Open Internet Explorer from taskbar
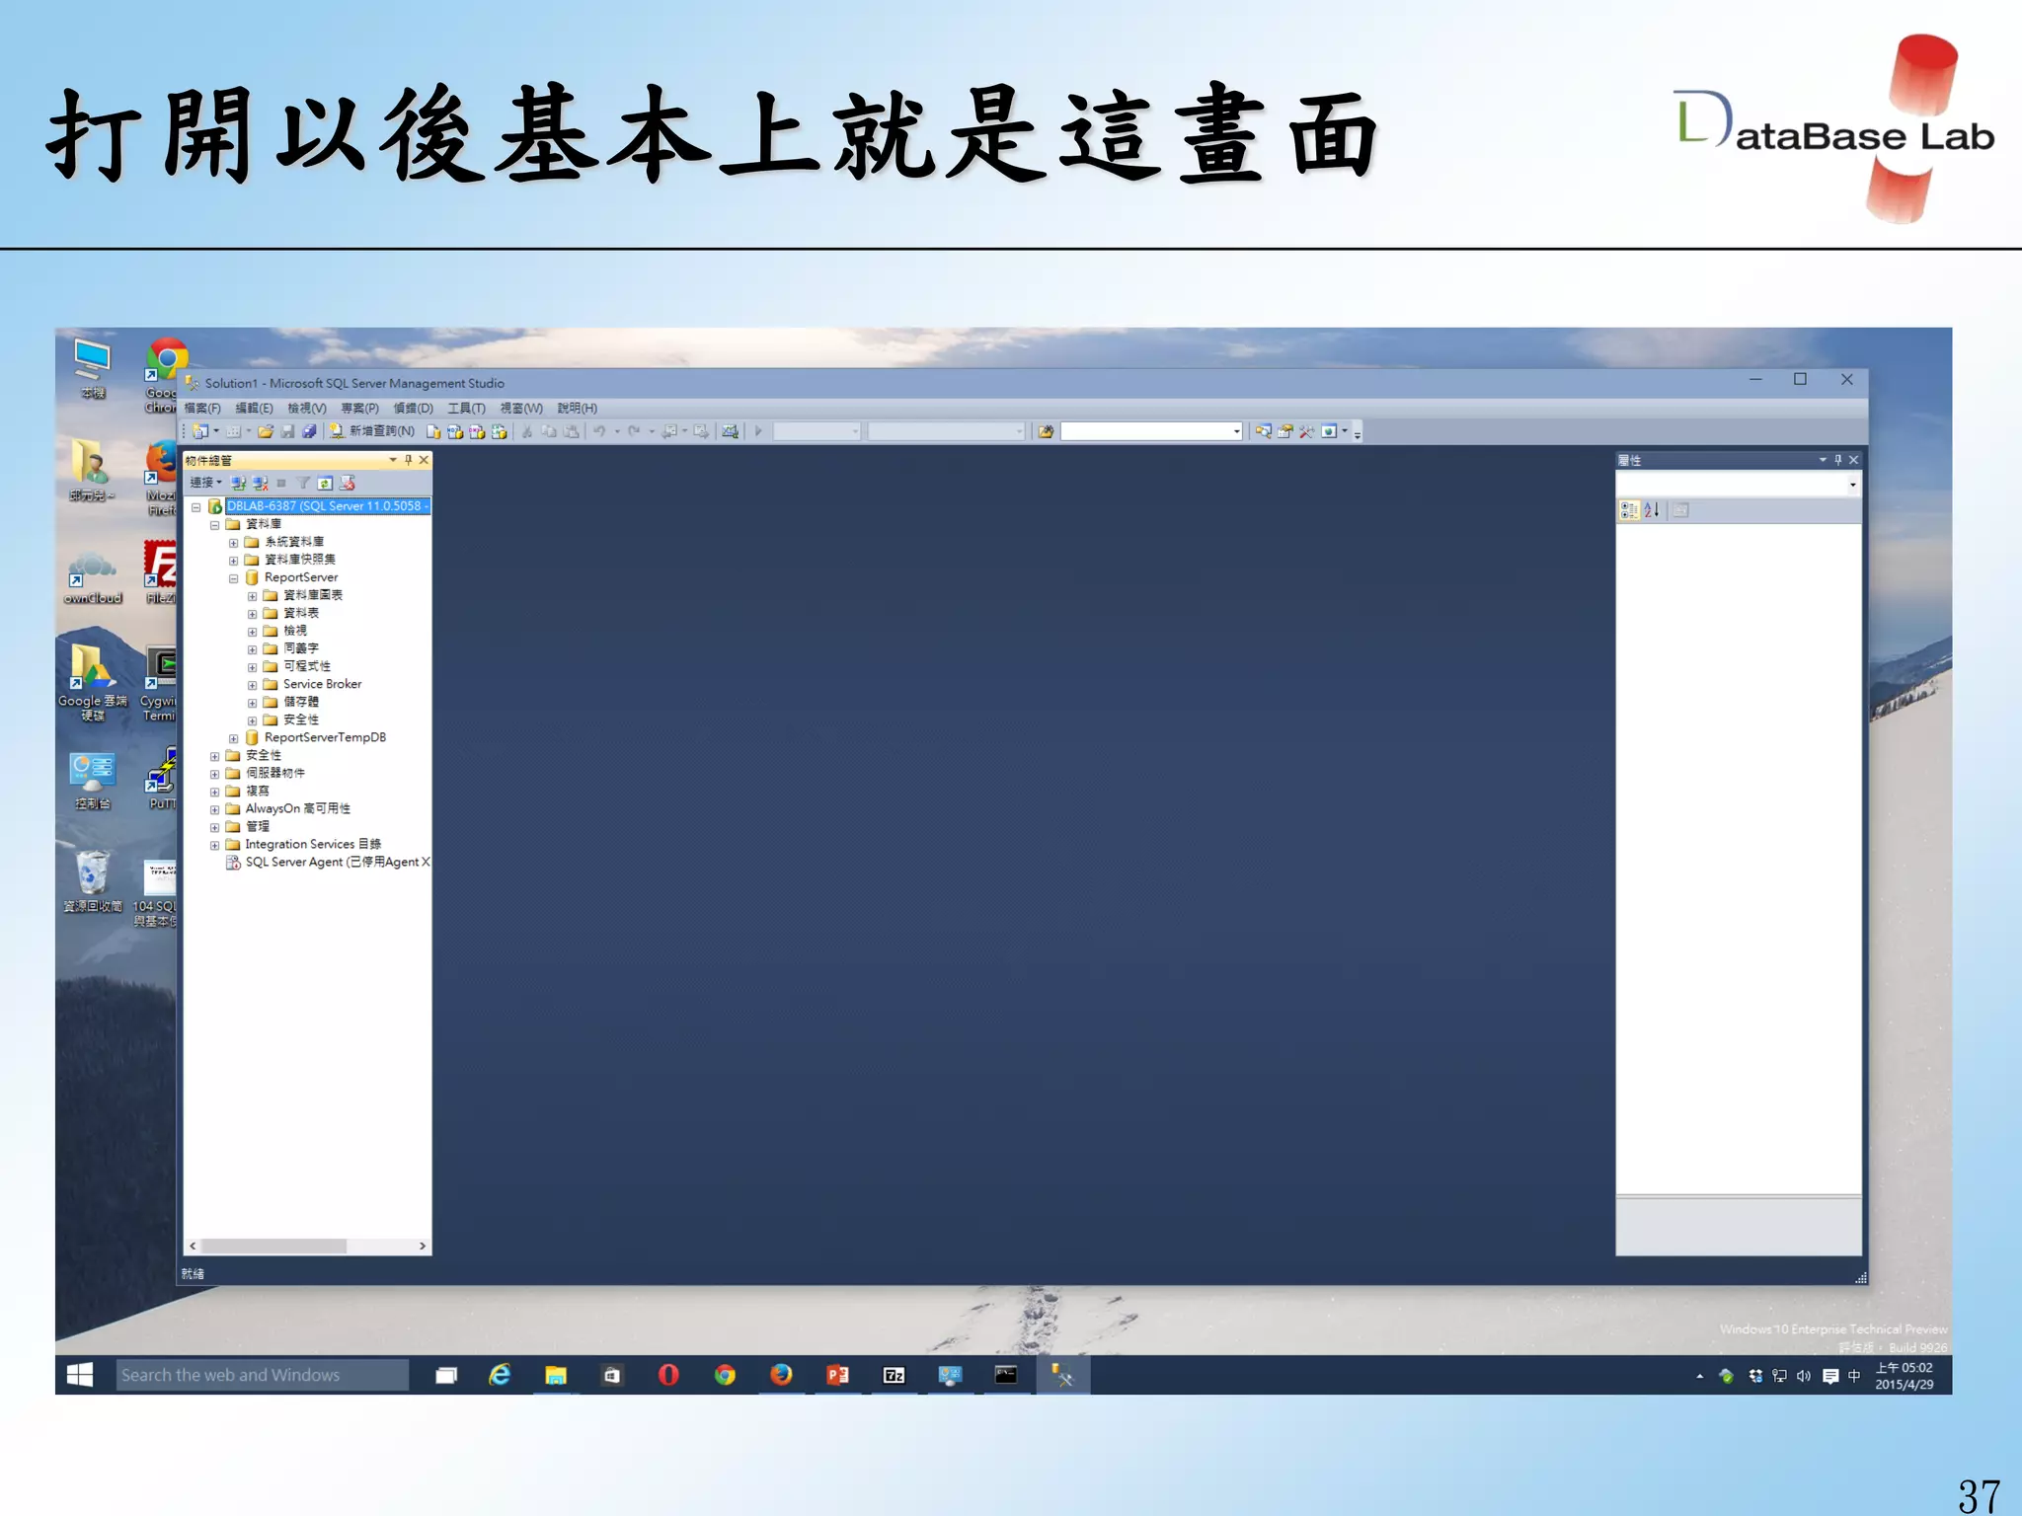Viewport: 2022px width, 1516px height. point(501,1375)
